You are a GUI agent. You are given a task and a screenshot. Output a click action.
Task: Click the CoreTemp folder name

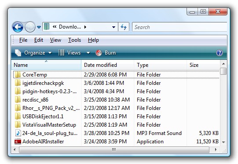35,75
